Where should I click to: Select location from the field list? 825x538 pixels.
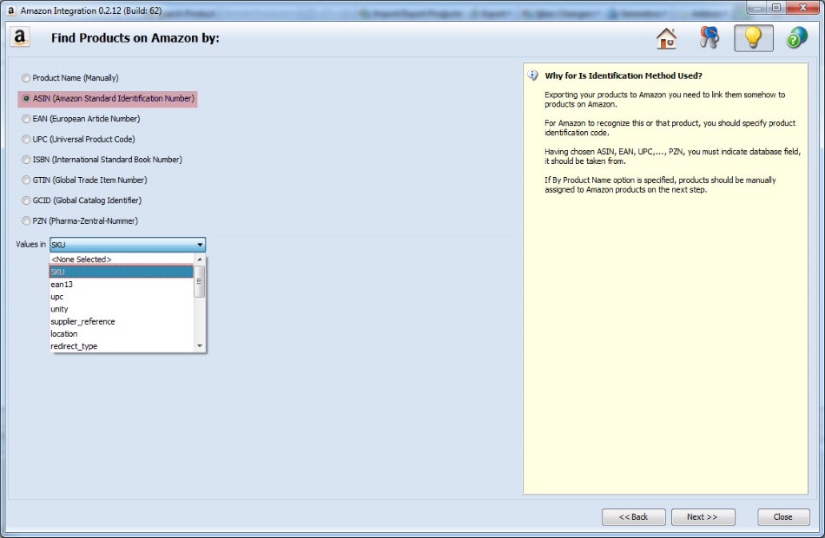122,334
